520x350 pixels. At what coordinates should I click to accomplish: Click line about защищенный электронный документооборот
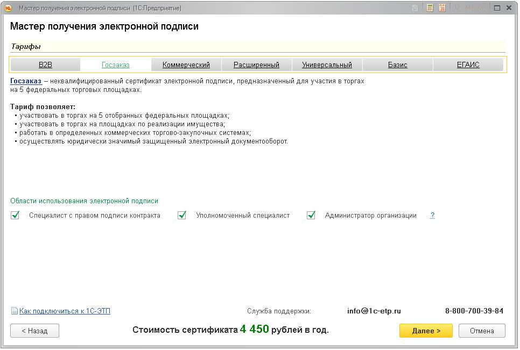point(153,141)
